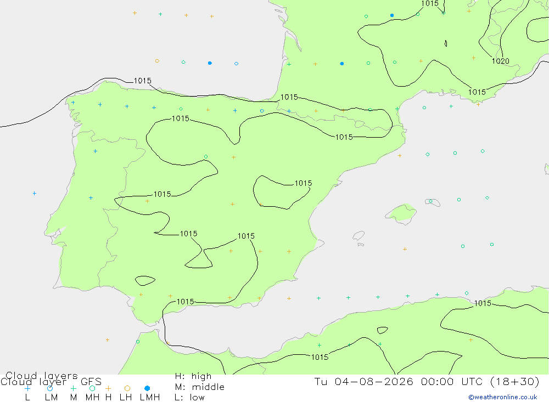
Task: Click the 'LH' legend label
Action: pos(126,398)
